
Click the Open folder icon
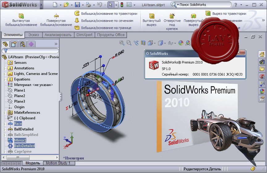click(66, 5)
